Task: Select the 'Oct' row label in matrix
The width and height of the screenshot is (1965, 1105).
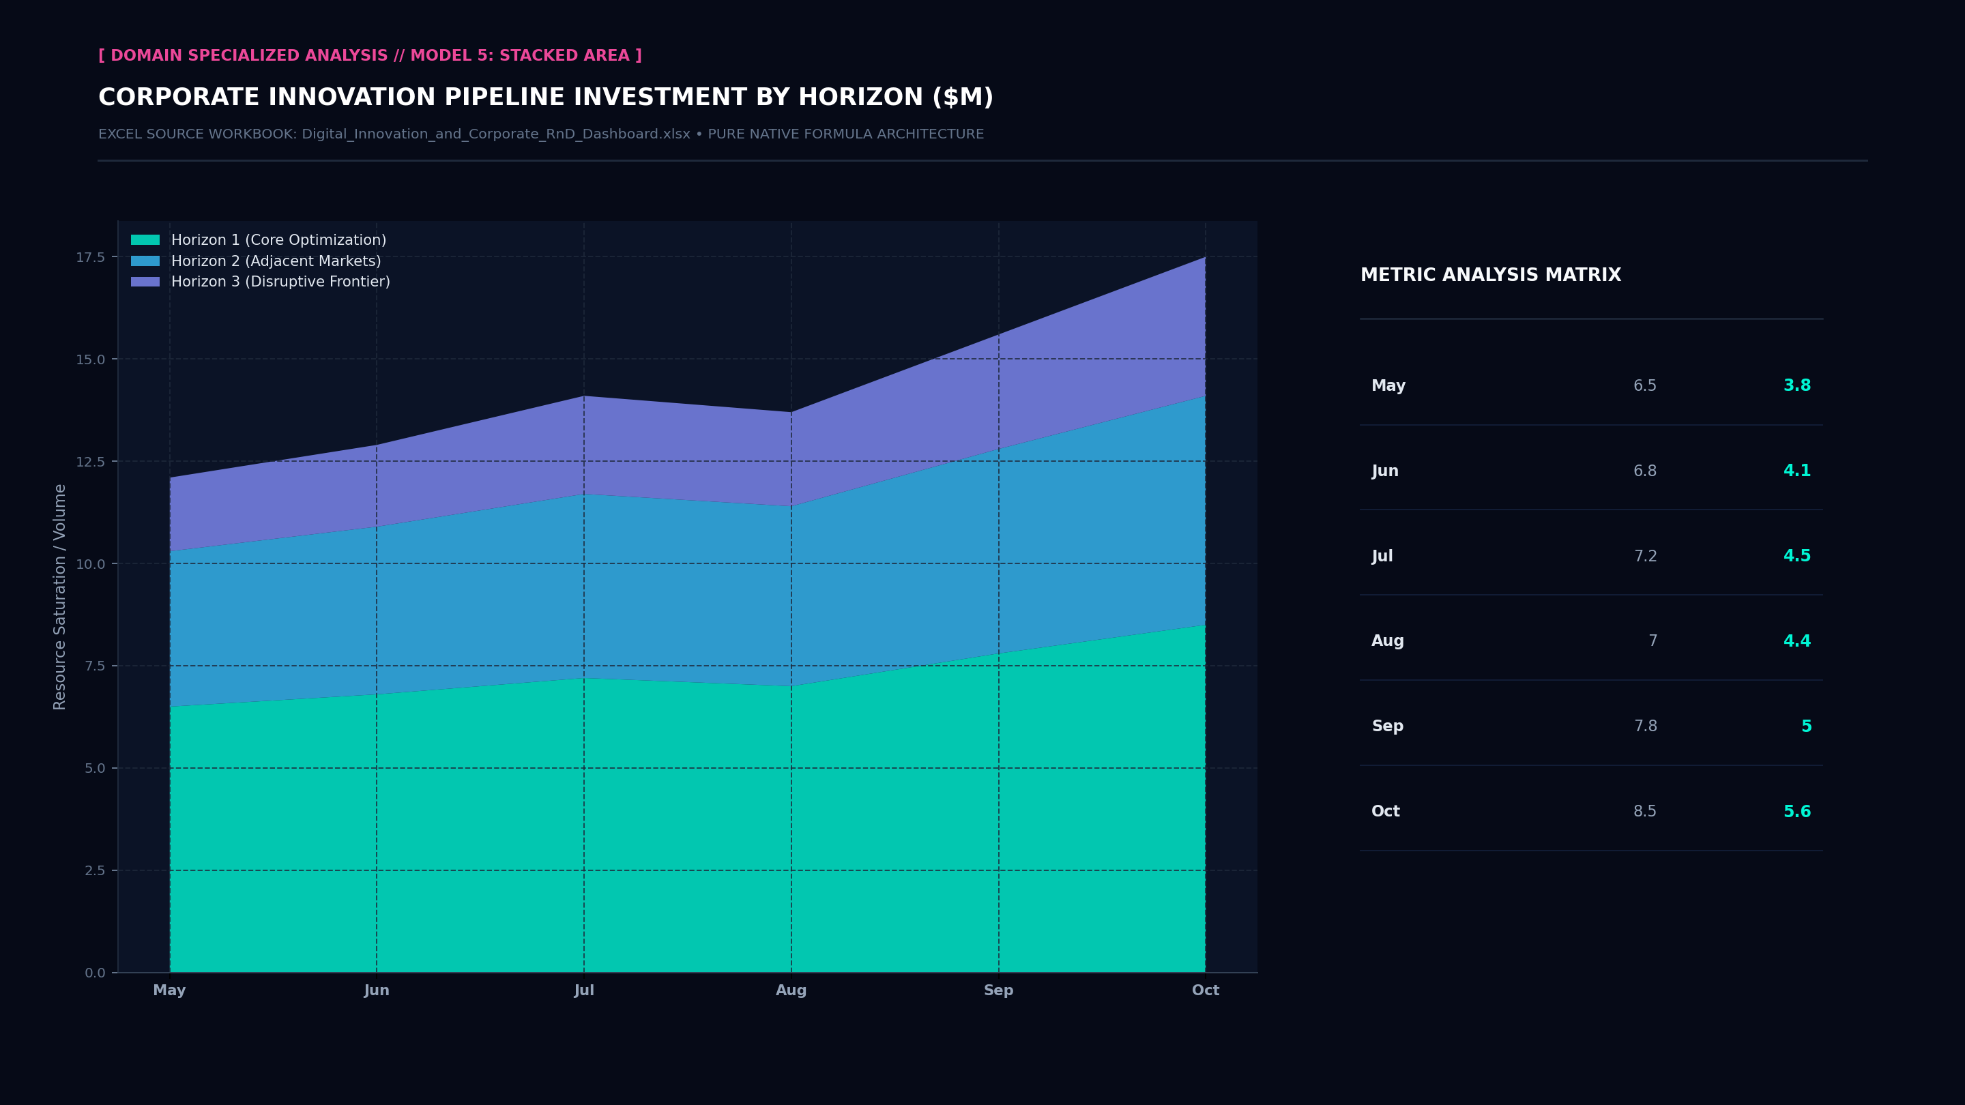Action: click(1385, 812)
